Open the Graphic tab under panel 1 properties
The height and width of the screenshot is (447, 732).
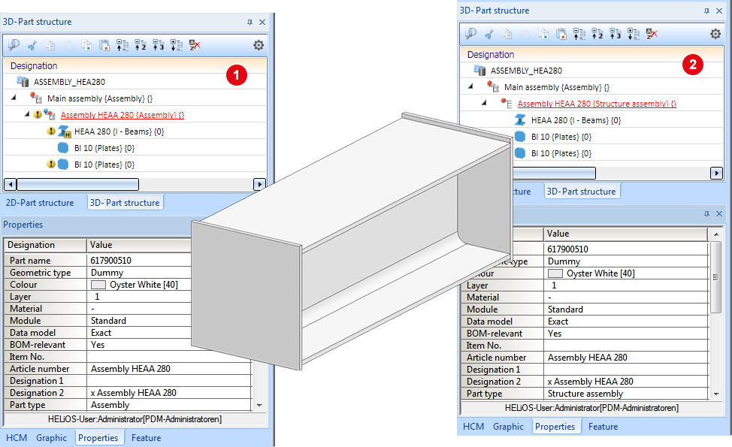pyautogui.click(x=51, y=438)
